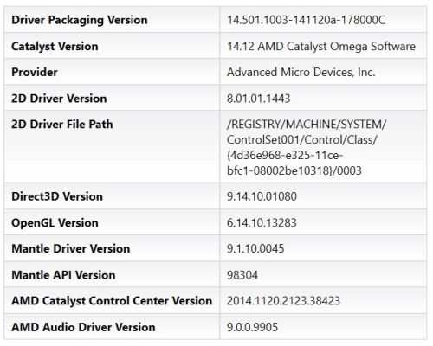Click the REGISTRY/MACHINE/SYSTEM path value
This screenshot has height=346, width=433.
307,147
